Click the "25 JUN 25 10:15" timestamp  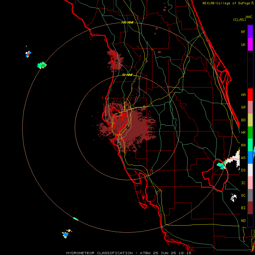(x=173, y=253)
